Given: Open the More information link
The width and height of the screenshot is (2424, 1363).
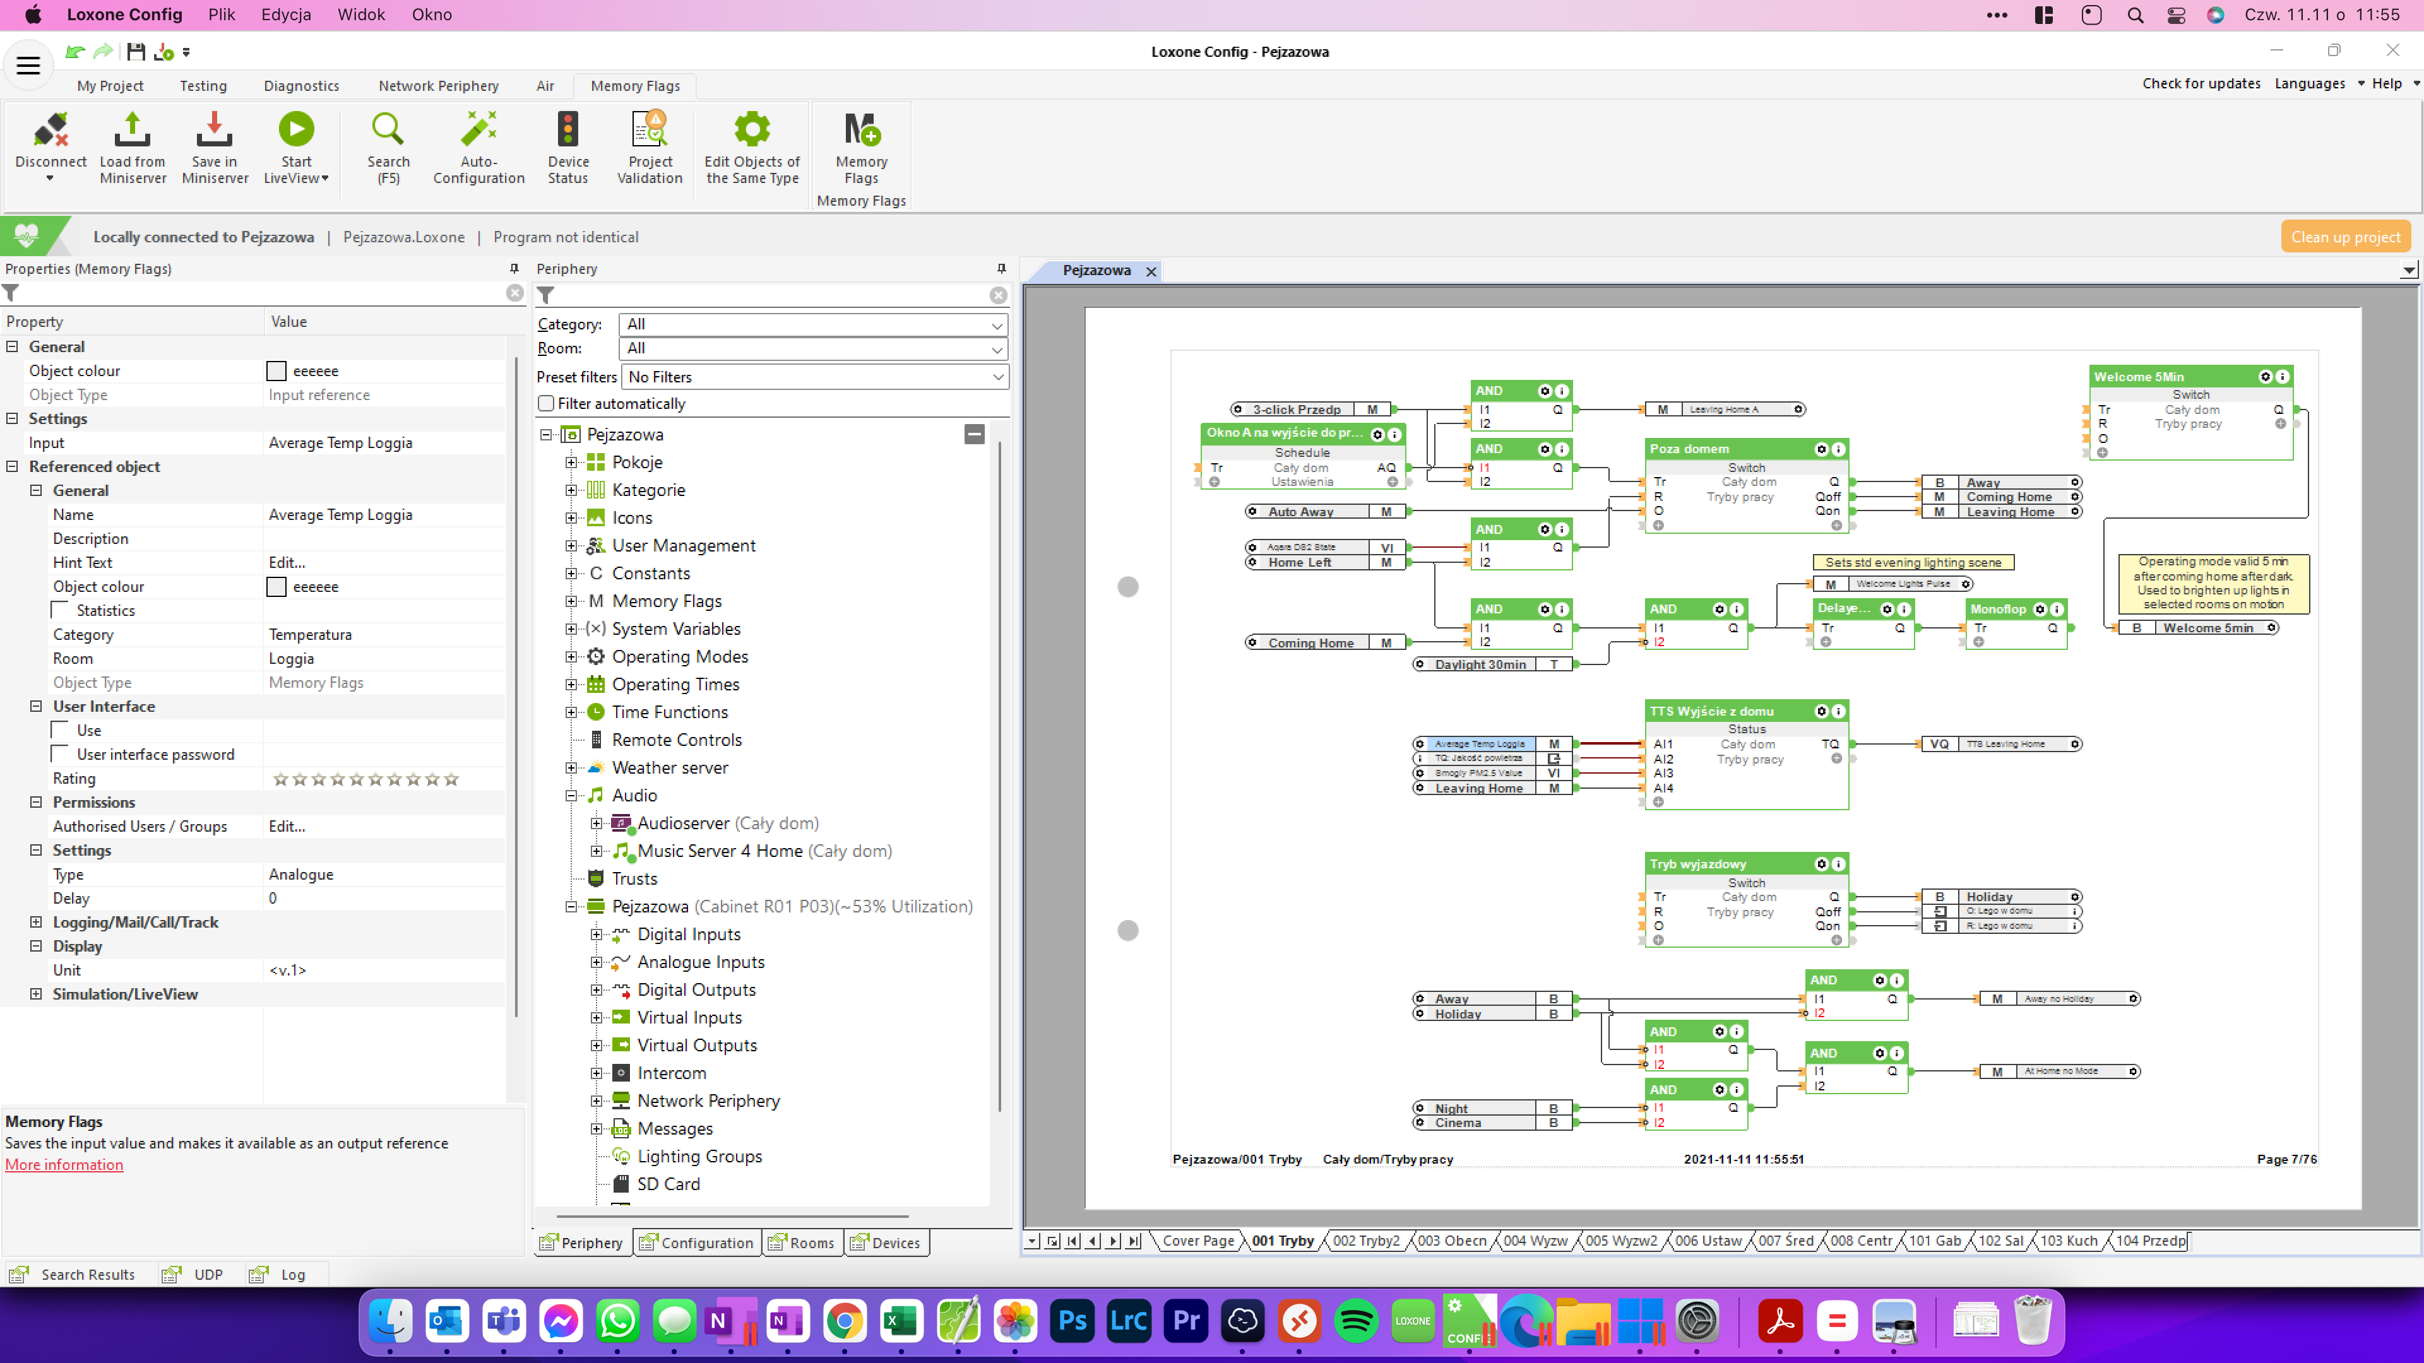Looking at the screenshot, I should coord(64,1164).
